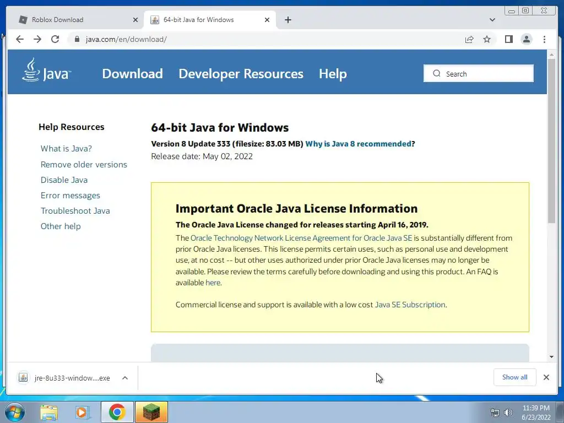
Task: Click 'Important Oracle Java License Information' heading
Action: tap(296, 209)
